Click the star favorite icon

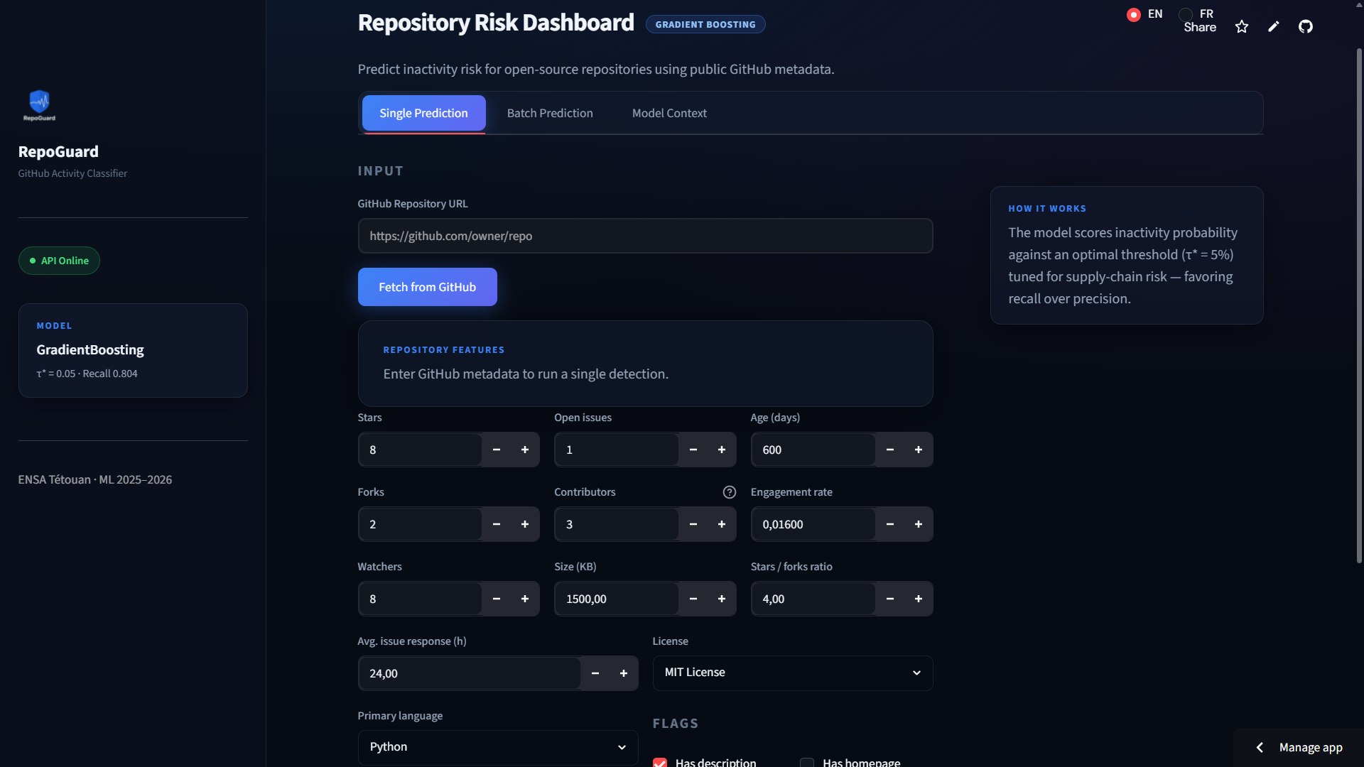[x=1242, y=27]
